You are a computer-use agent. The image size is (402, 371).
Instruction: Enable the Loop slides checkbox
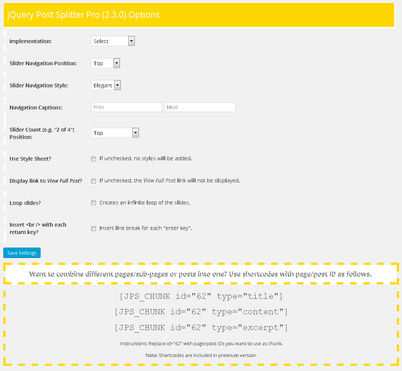pos(94,203)
